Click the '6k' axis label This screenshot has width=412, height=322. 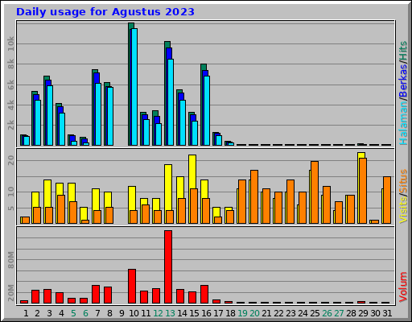point(10,85)
